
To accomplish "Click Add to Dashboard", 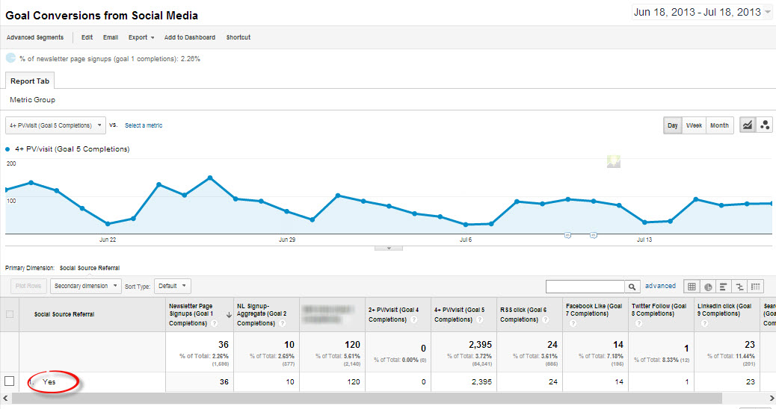I will tap(189, 37).
